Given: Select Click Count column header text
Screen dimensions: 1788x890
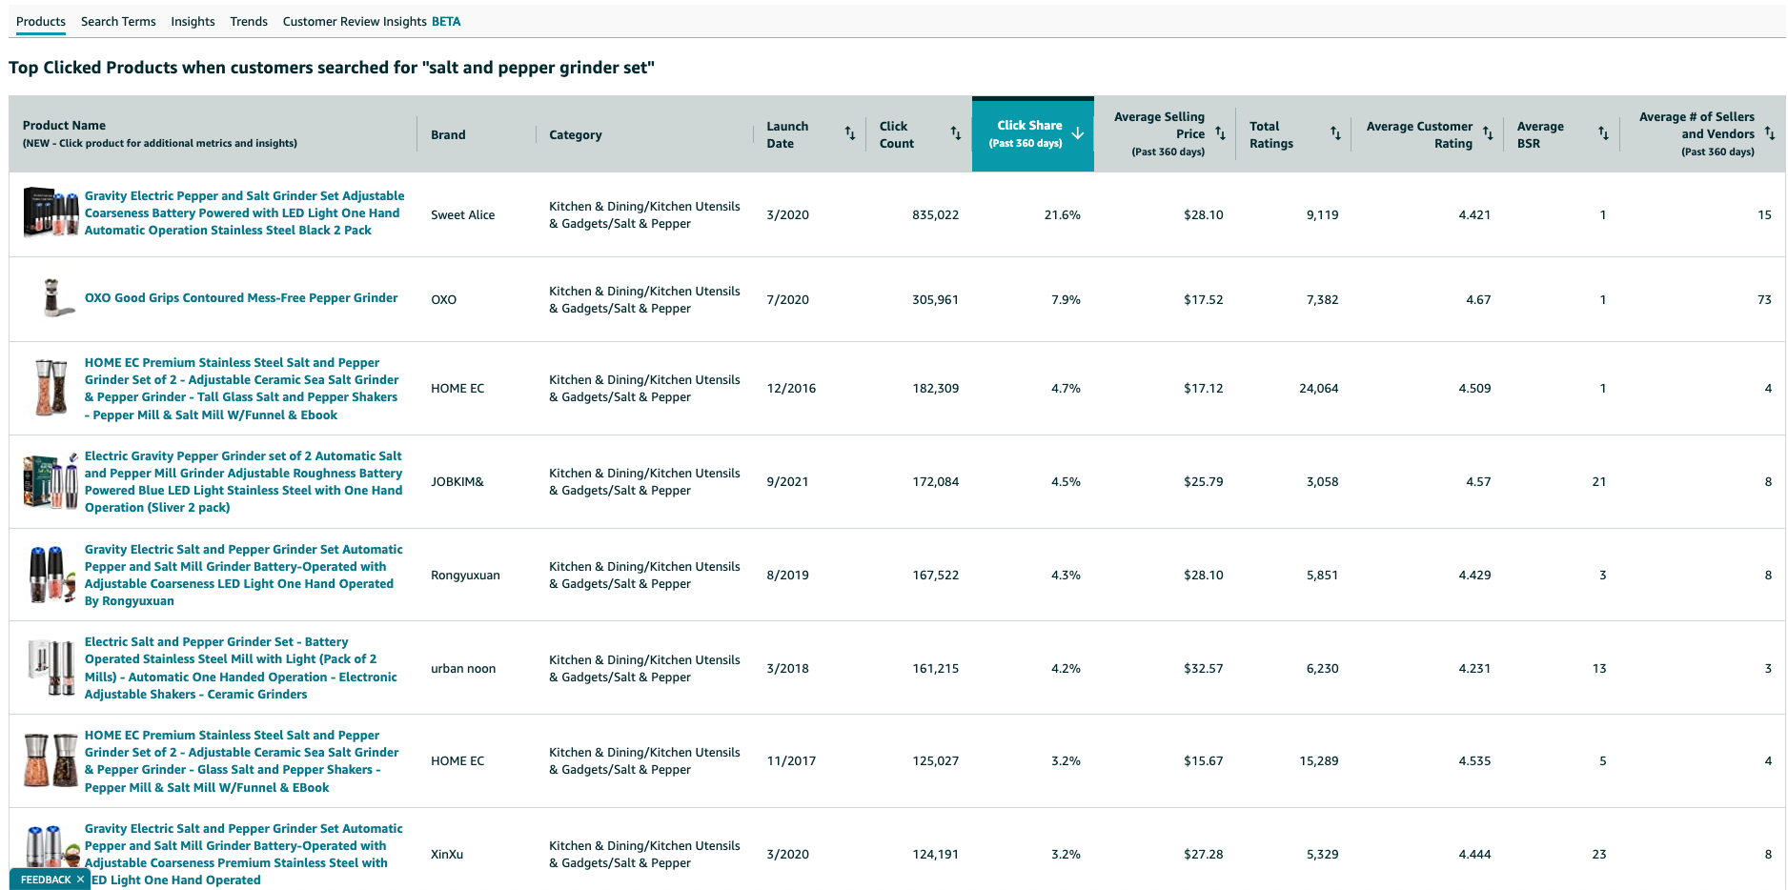Looking at the screenshot, I should (897, 134).
